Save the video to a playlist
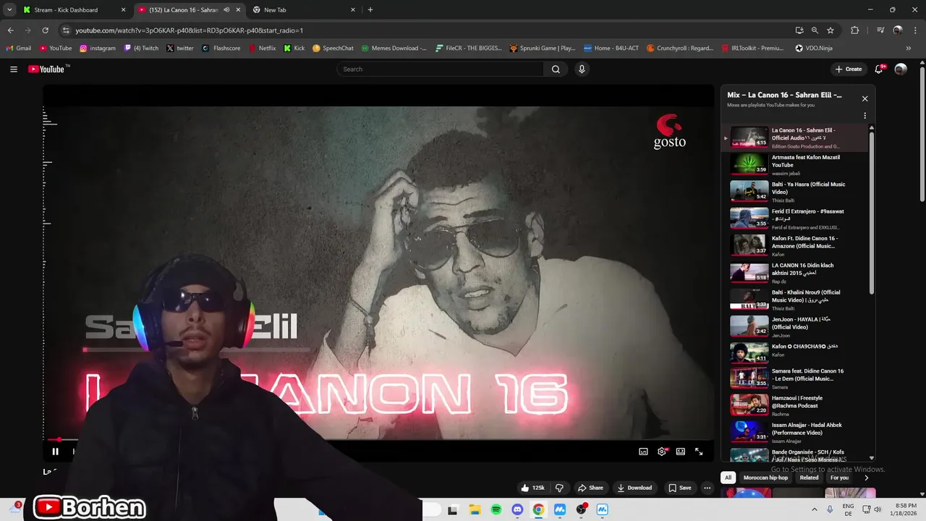Viewport: 926px width, 521px height. tap(680, 488)
